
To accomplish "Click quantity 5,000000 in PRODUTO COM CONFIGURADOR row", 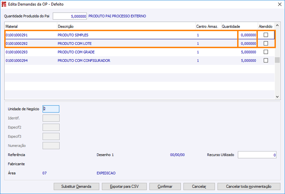I will tap(248, 60).
